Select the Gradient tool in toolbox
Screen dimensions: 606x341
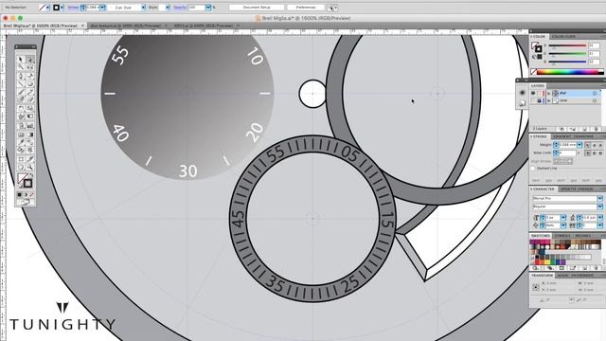coord(29,135)
